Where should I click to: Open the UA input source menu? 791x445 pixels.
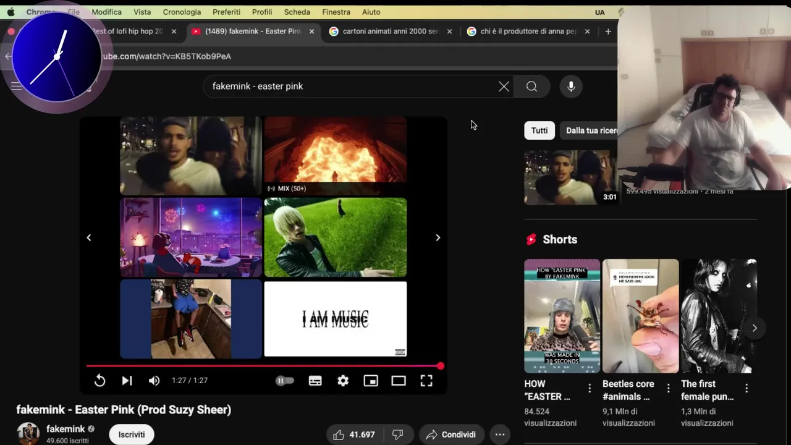click(600, 12)
